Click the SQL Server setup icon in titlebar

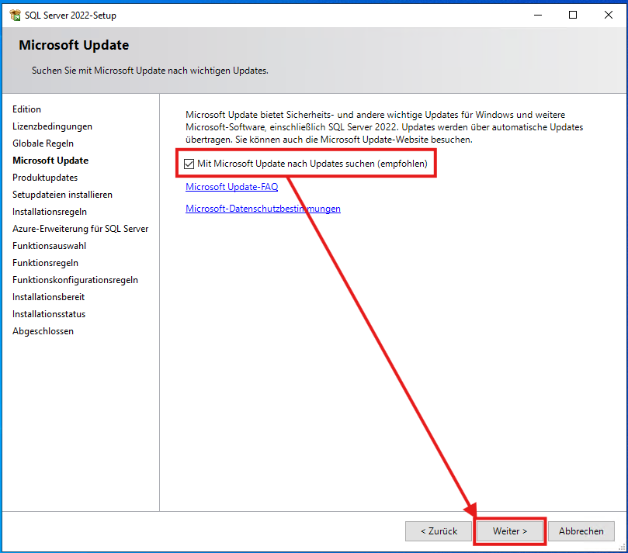tap(15, 14)
